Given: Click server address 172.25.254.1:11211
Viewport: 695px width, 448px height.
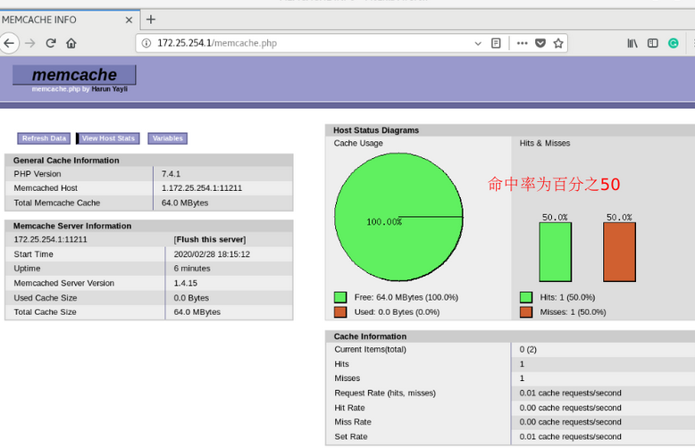Looking at the screenshot, I should tap(51, 239).
